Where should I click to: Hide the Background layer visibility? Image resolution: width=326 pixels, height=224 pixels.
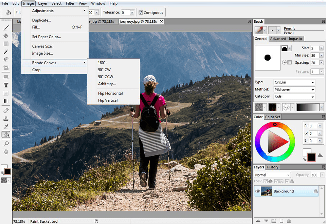[258, 191]
